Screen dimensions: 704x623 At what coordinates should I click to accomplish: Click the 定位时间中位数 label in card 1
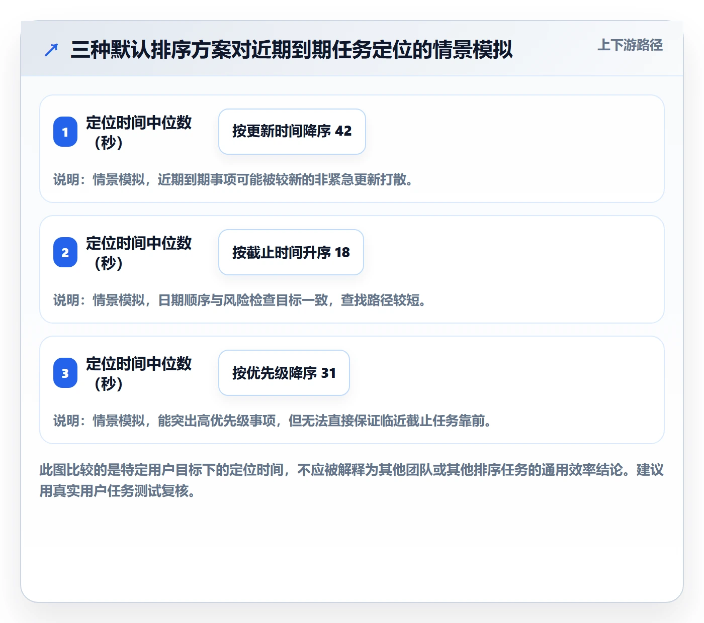(139, 132)
